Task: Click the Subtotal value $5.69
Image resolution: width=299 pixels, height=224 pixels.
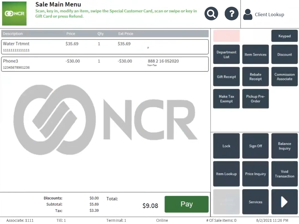Action: [94, 204]
